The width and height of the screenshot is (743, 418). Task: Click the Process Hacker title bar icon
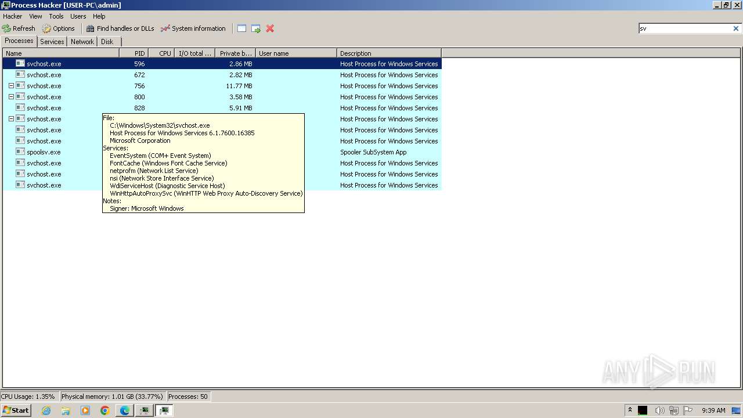(x=5, y=5)
